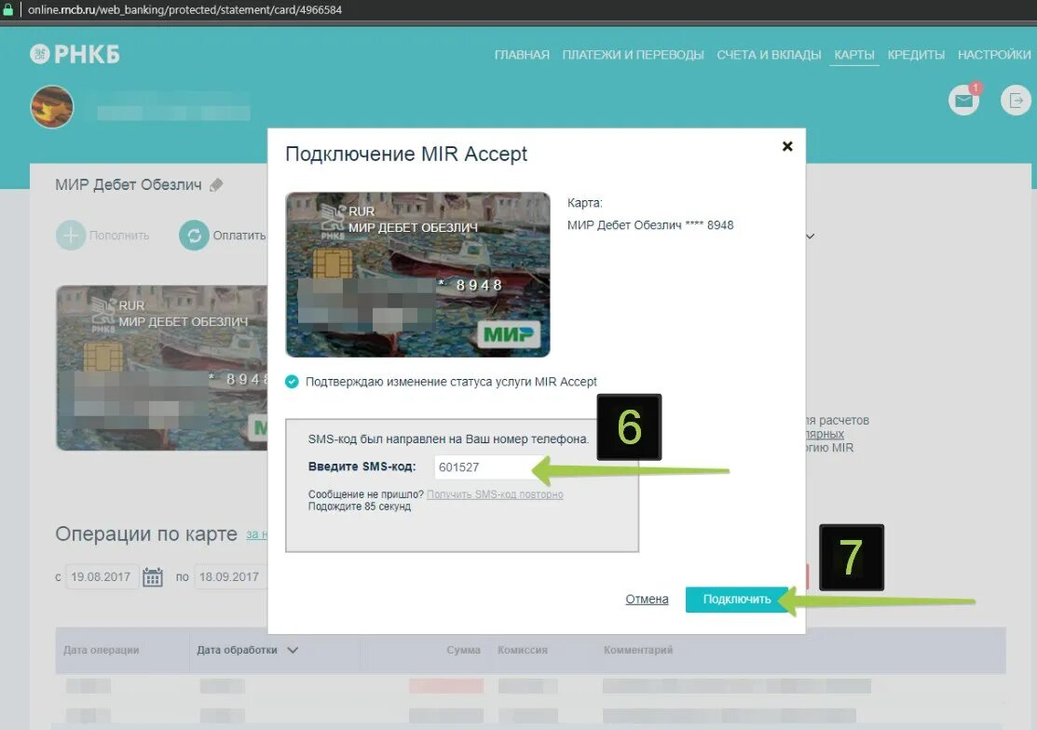The width and height of the screenshot is (1037, 730).
Task: Click the Оплатить label
Action: pos(239,236)
